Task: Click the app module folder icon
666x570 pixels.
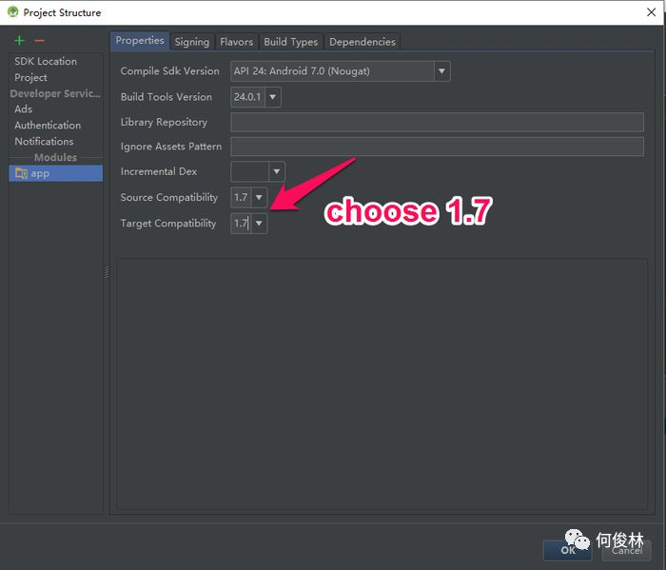Action: click(x=21, y=173)
